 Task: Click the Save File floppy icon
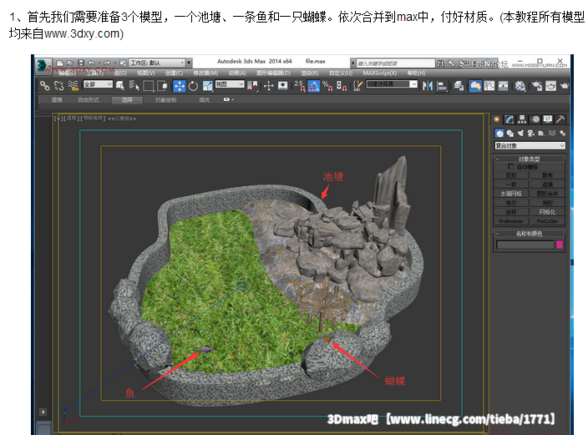81,63
